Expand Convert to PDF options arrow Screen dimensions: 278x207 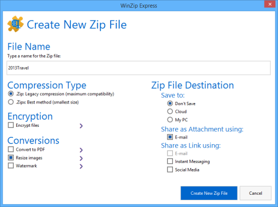point(81,150)
